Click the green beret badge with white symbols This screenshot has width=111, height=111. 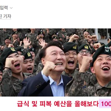click(x=107, y=49)
